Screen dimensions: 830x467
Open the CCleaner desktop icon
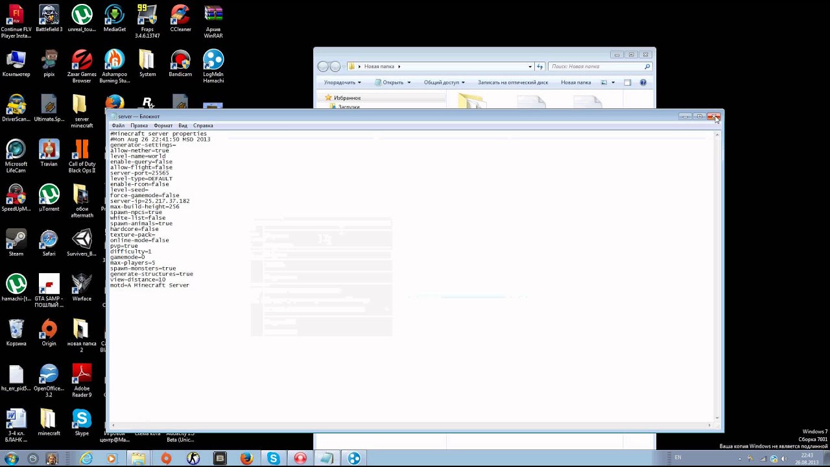tap(180, 19)
